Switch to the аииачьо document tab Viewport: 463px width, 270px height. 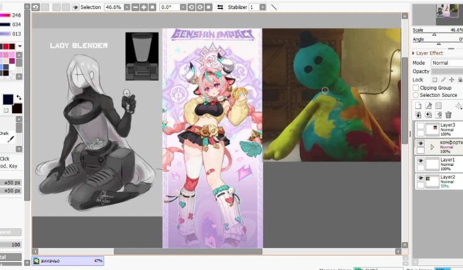(68, 261)
